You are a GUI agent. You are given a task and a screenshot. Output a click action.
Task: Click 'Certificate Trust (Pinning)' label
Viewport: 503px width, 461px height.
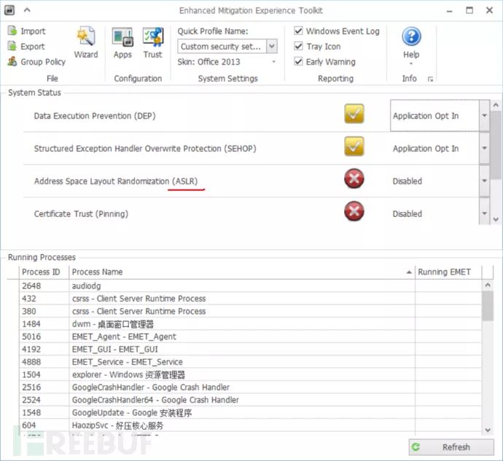(x=81, y=214)
